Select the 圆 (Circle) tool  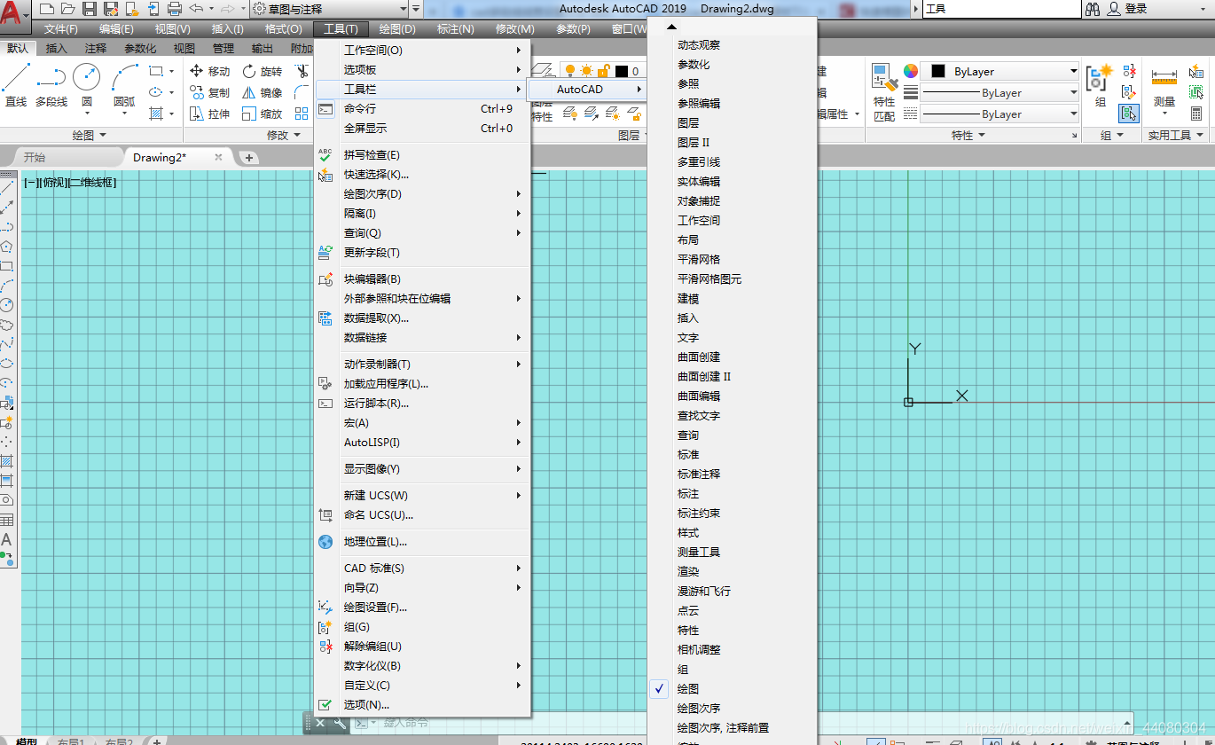pos(87,86)
